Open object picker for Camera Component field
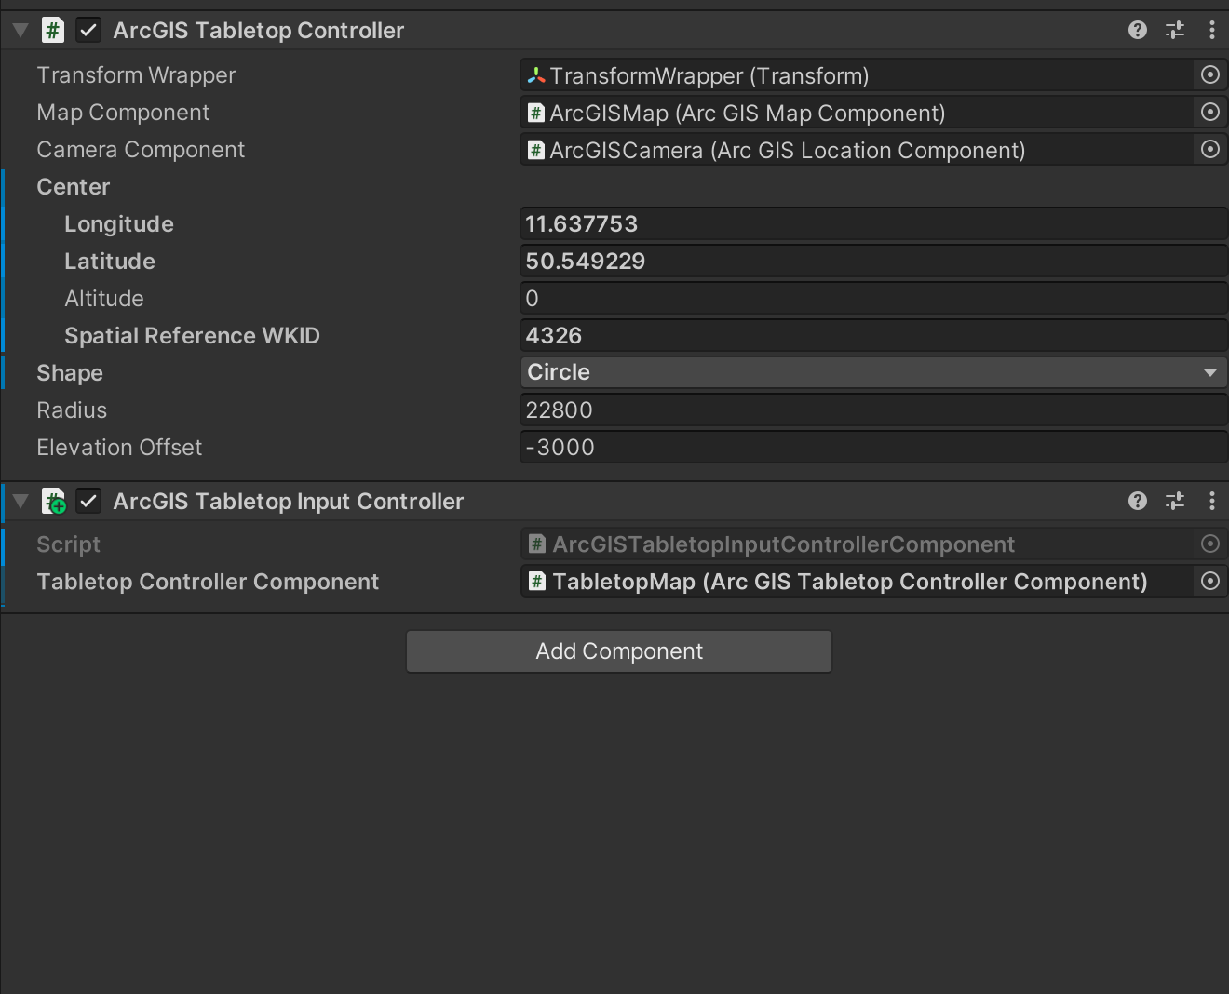This screenshot has width=1229, height=994. coord(1210,150)
